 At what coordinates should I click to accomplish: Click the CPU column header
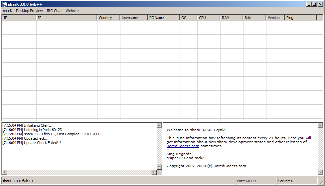click(209, 18)
